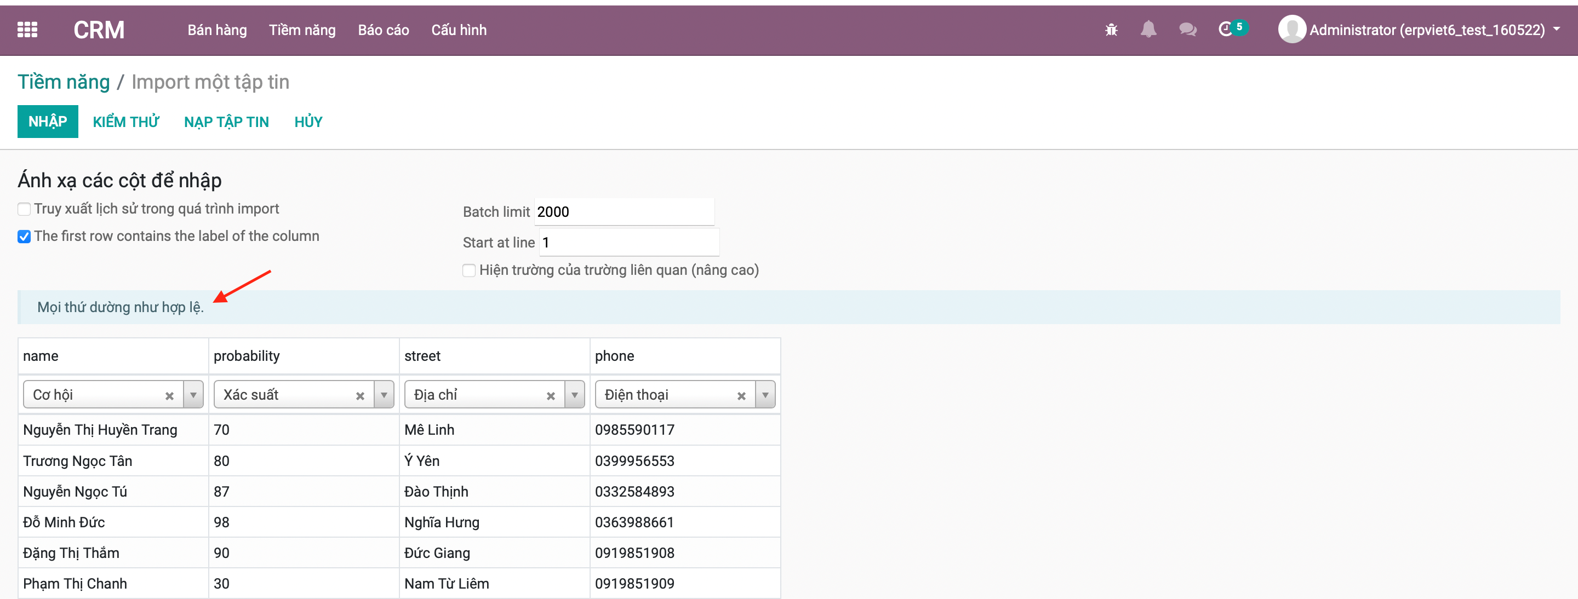Expand the Điện thoại dropdown arrow
This screenshot has width=1578, height=599.
pyautogui.click(x=765, y=395)
